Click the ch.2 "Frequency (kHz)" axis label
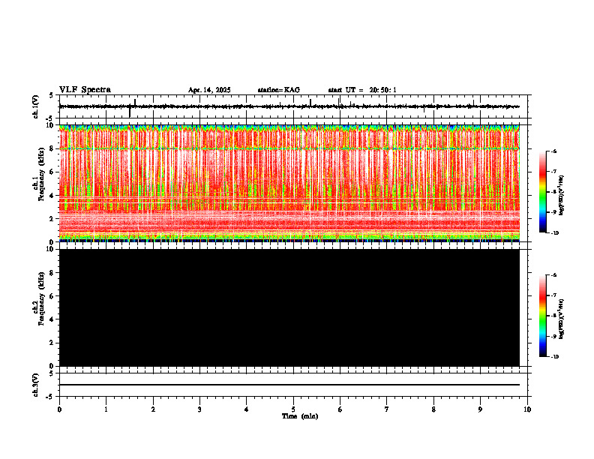Viewport: 594px width, 459px height. pyautogui.click(x=42, y=298)
